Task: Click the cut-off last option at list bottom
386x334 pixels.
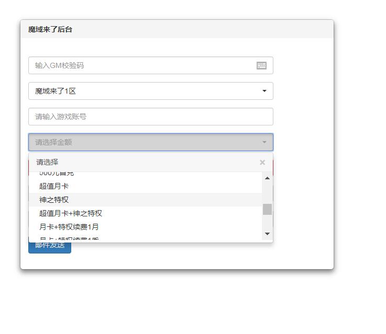Action: [x=69, y=238]
